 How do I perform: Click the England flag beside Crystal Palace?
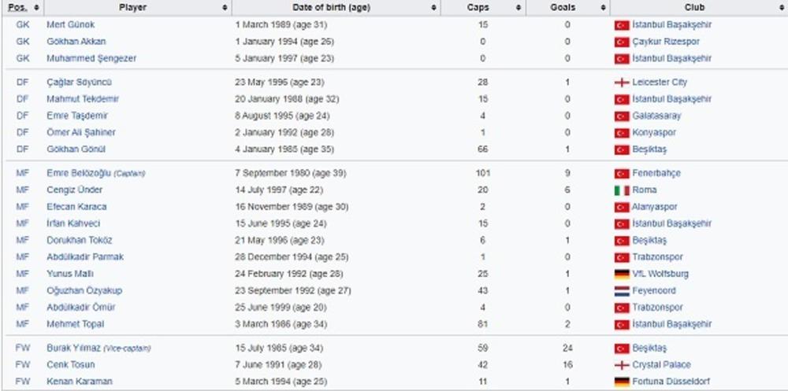(x=622, y=365)
